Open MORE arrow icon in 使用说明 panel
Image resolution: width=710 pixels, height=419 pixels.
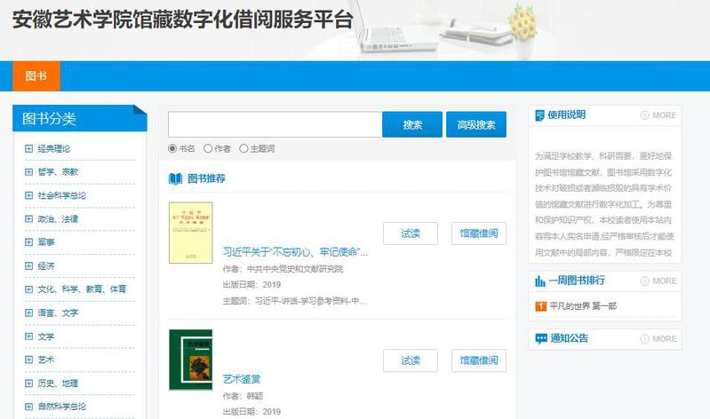(644, 115)
